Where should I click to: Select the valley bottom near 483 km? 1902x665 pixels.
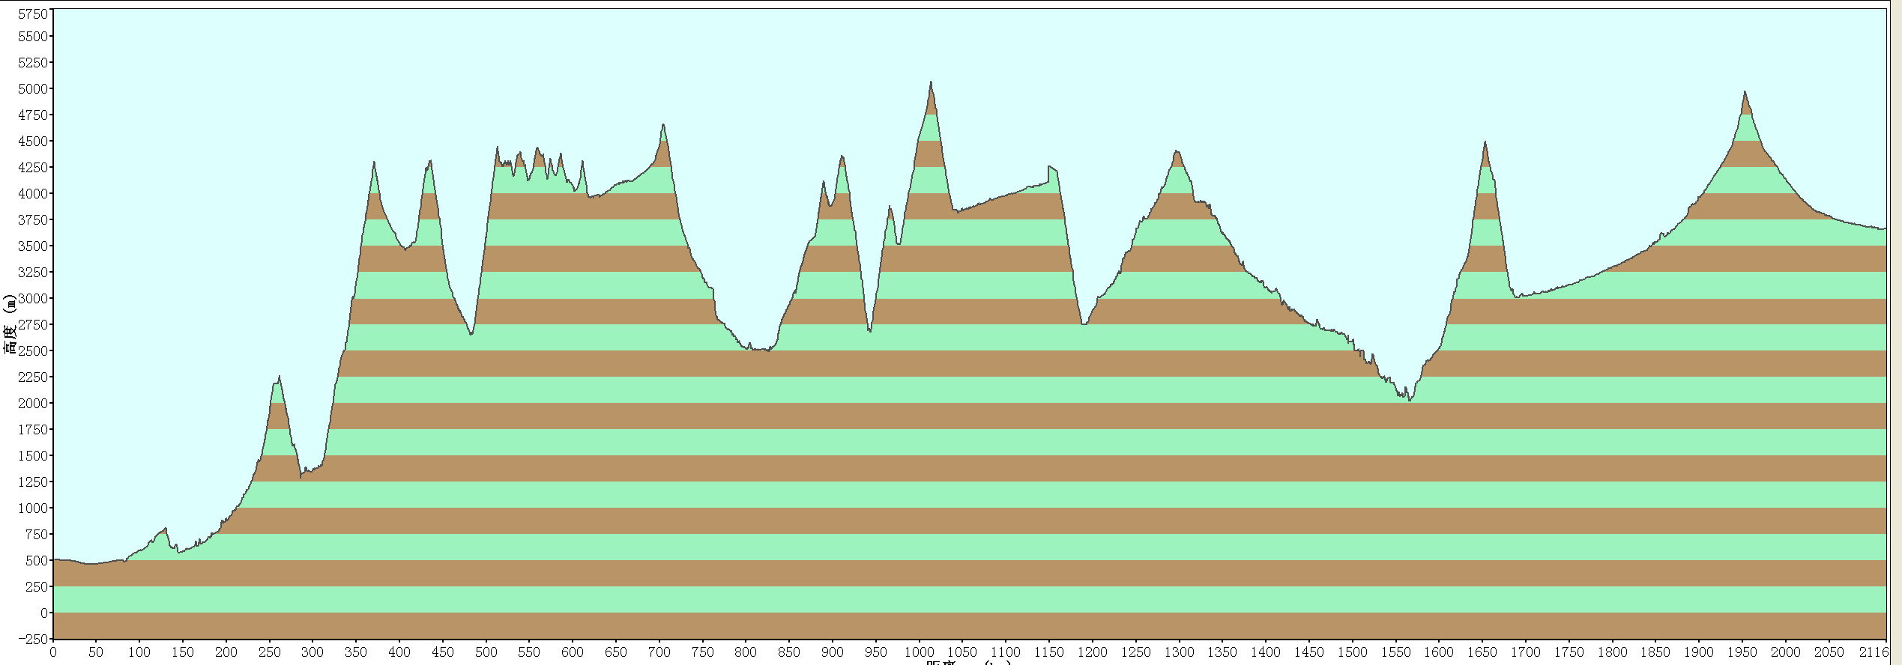471,334
